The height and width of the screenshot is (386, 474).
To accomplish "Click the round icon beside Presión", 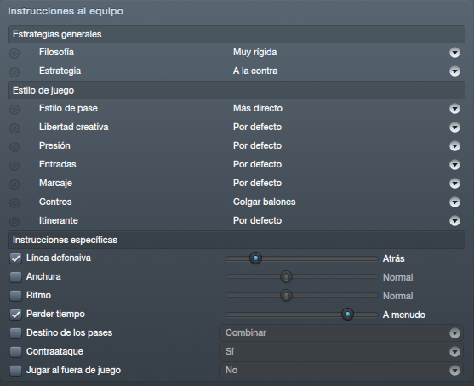I will tap(14, 147).
